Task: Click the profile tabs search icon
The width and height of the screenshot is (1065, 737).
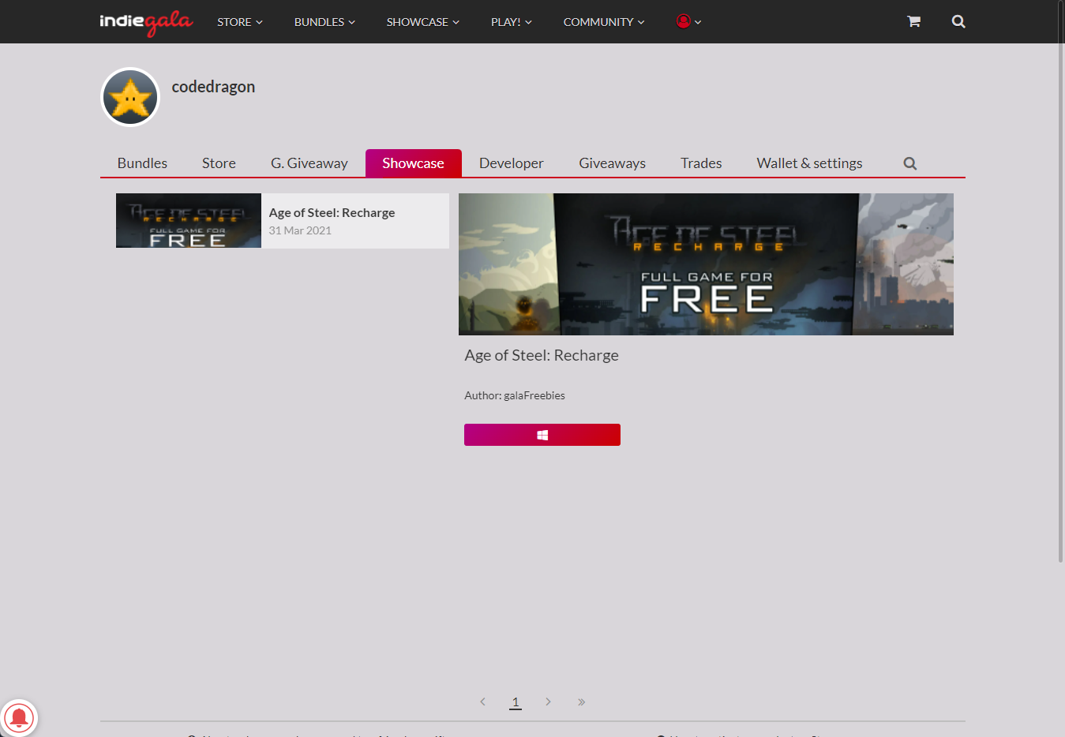Action: tap(910, 163)
